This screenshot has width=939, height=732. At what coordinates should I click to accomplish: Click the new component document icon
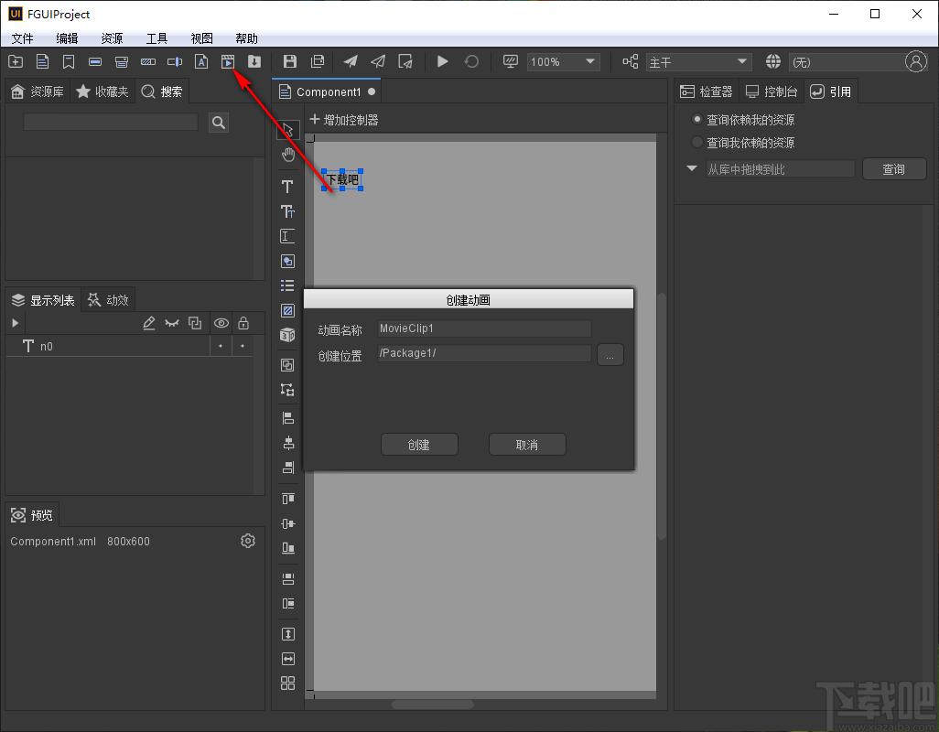[42, 61]
